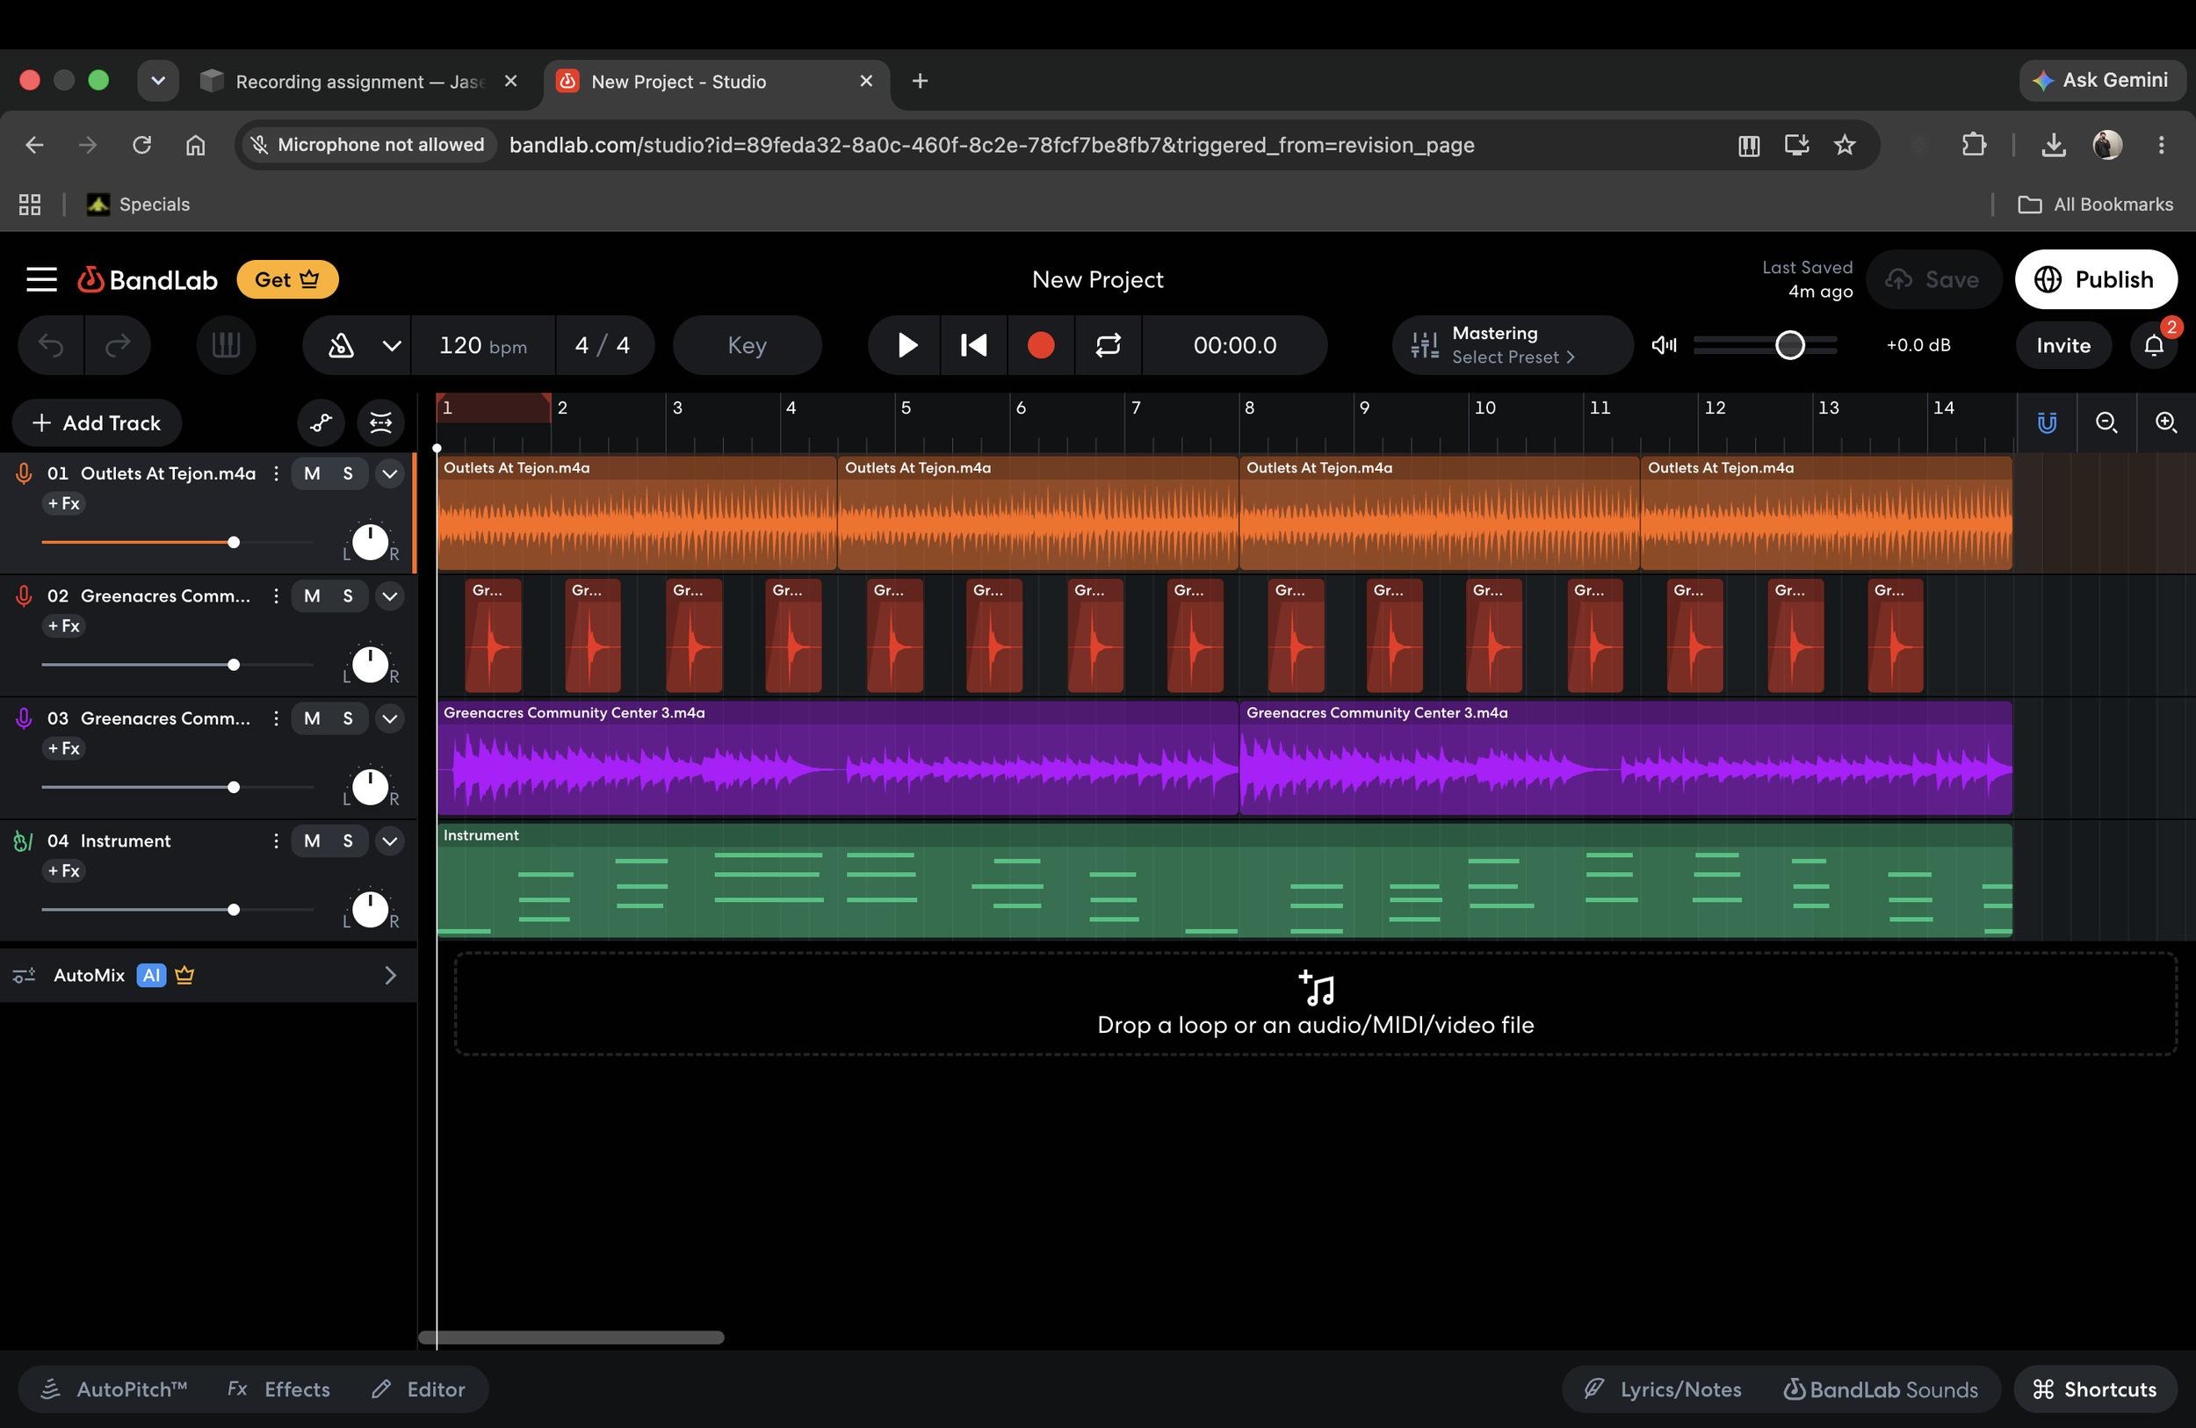Mute track 03 Greenacres
The height and width of the screenshot is (1428, 2196).
point(312,718)
